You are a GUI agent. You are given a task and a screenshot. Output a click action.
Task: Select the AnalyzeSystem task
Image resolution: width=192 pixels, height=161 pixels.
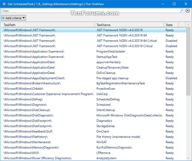pyautogui.click(x=94, y=158)
